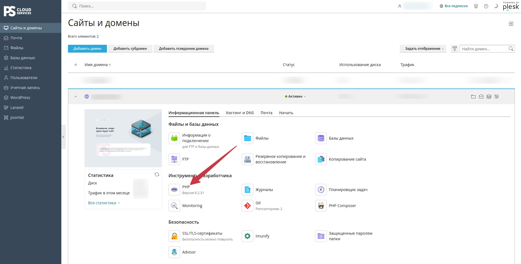Switch to the Информационная панель tab
This screenshot has width=521, height=264.
(194, 113)
